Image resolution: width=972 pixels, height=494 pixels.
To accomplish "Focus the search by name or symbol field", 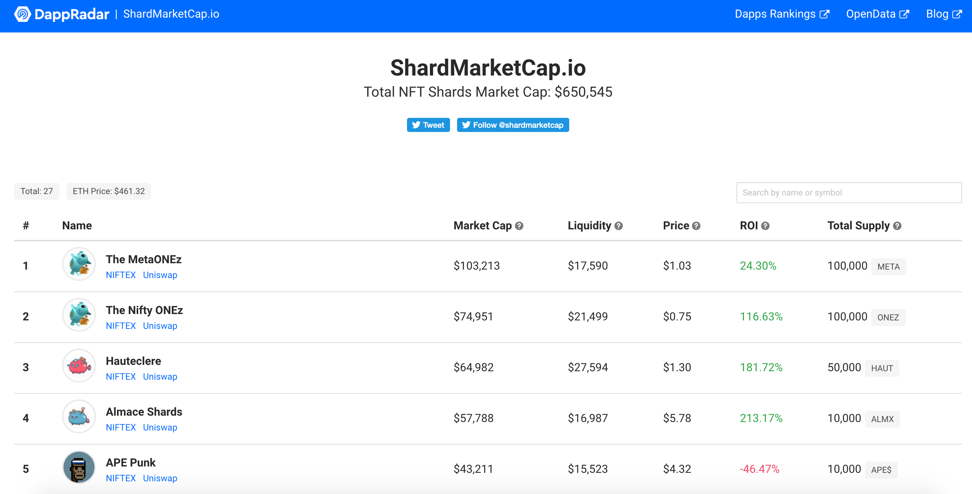I will coord(849,192).
